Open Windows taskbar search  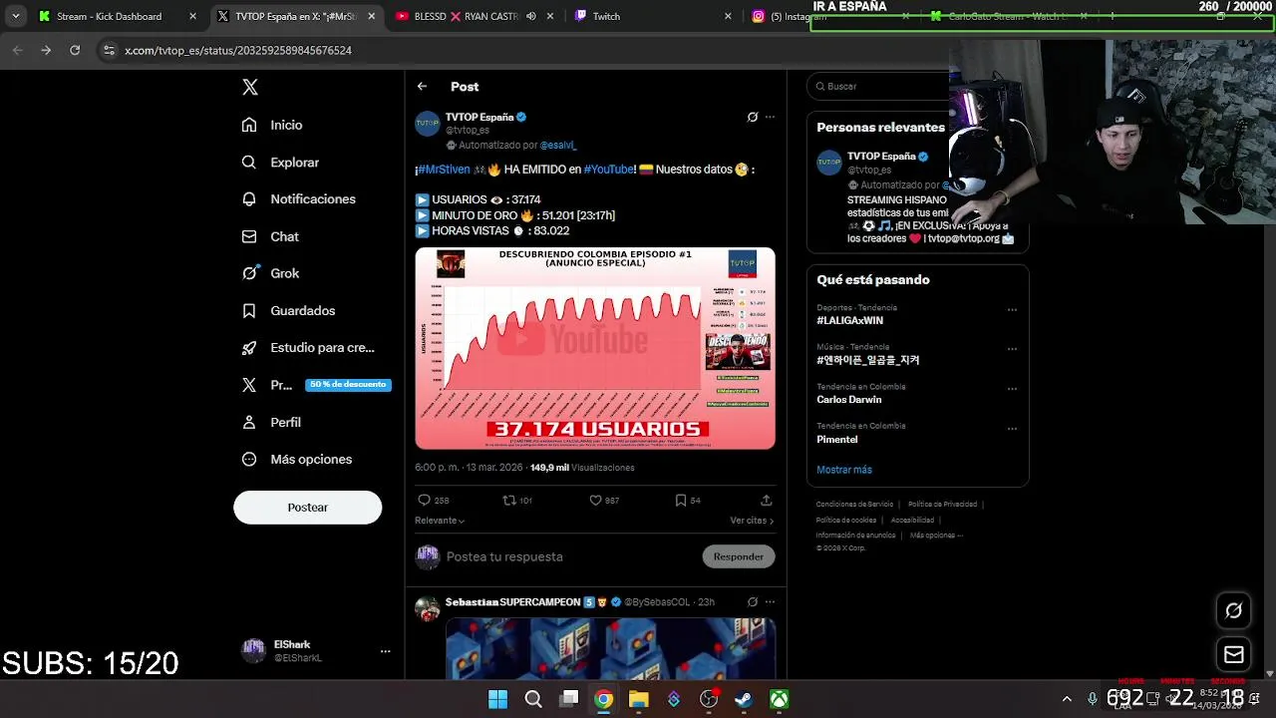coord(533,699)
